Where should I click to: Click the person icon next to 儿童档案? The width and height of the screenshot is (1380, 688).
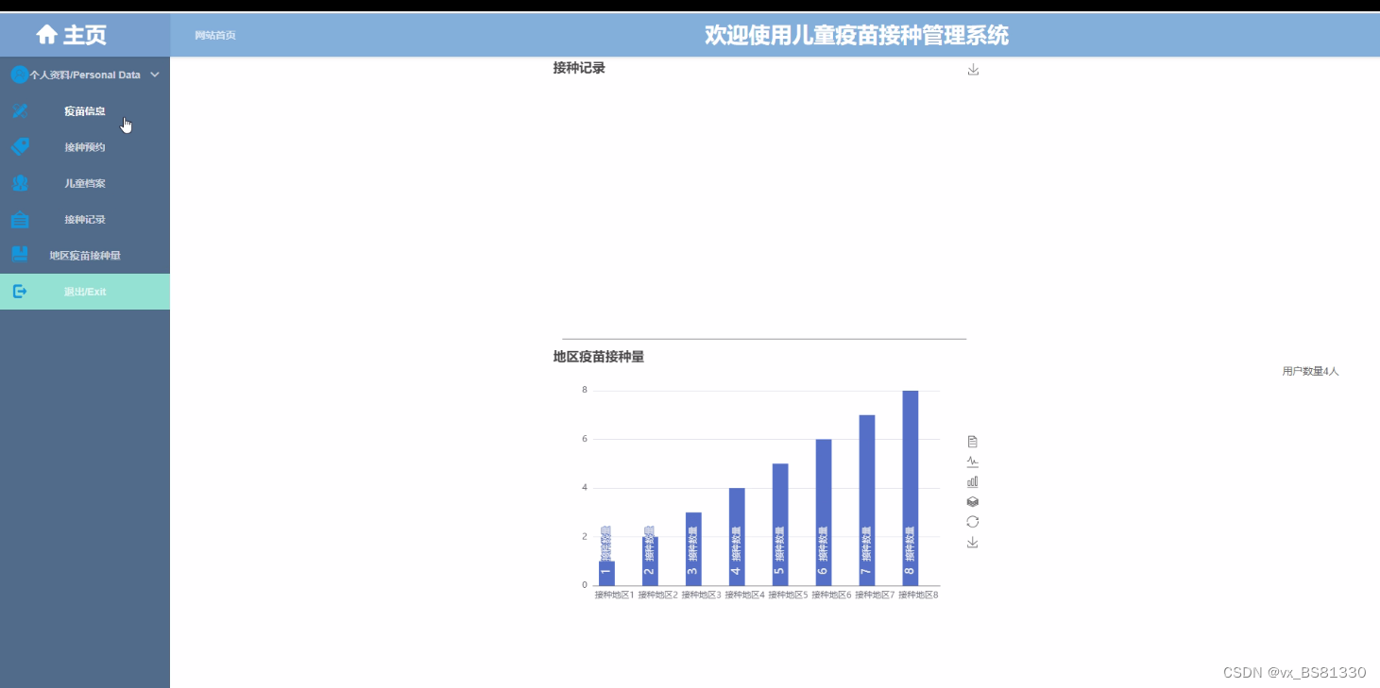[x=20, y=183]
